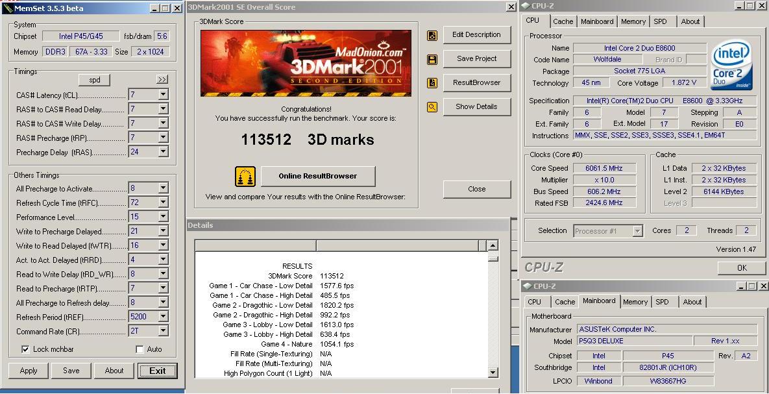Click scroll-up arrow in Details results list

[x=493, y=245]
